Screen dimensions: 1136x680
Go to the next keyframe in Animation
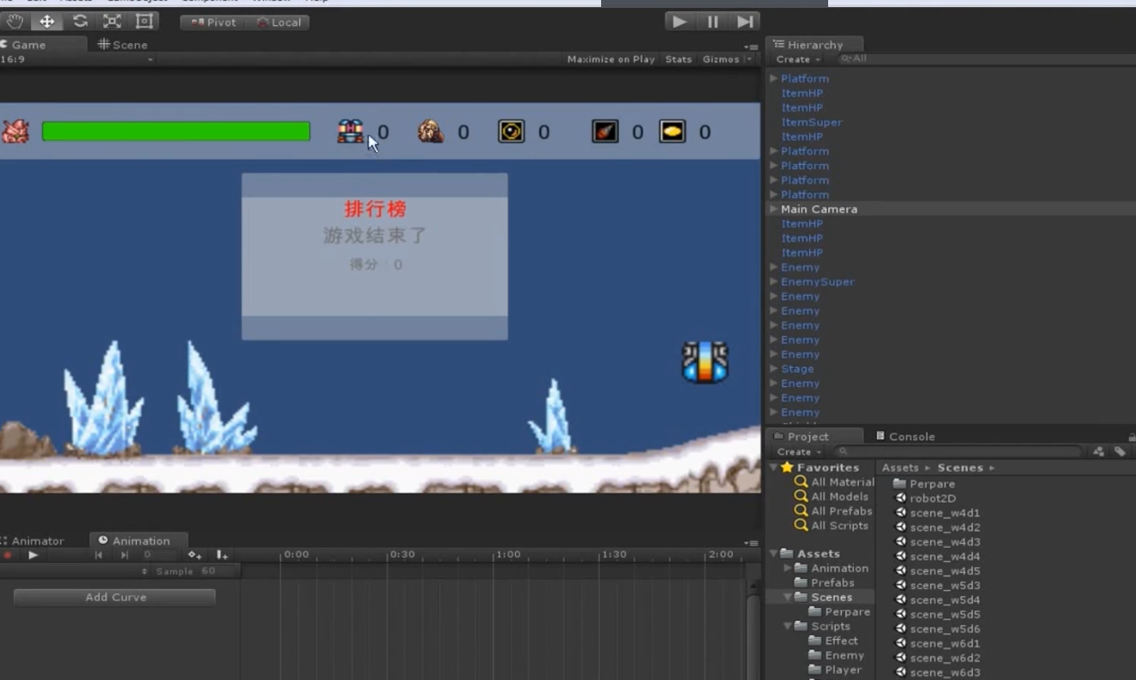[125, 555]
